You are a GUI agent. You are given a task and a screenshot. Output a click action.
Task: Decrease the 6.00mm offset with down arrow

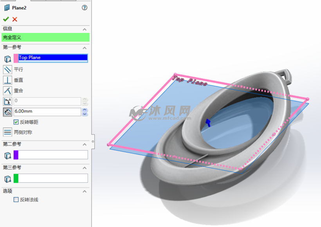coord(85,114)
